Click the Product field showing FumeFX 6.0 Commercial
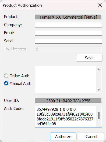 point(68,17)
